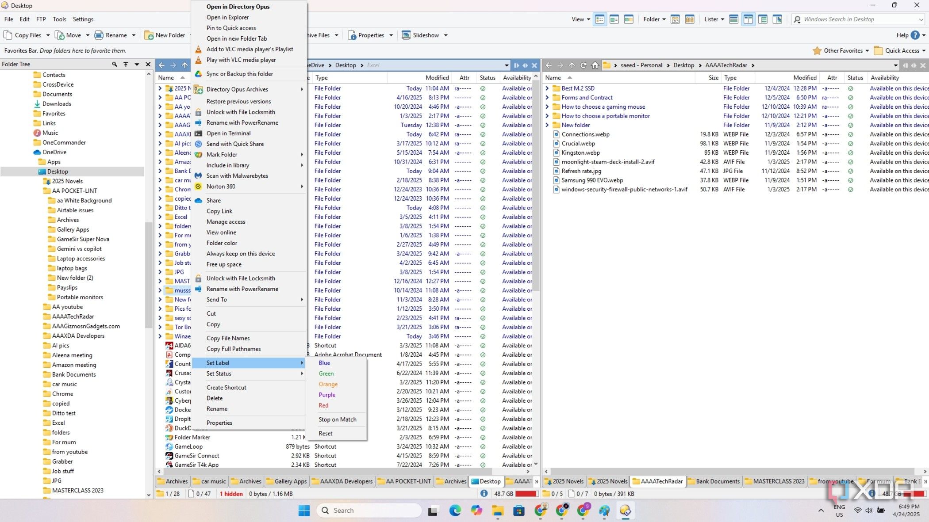
Task: Click the Help question mark icon
Action: [915, 35]
